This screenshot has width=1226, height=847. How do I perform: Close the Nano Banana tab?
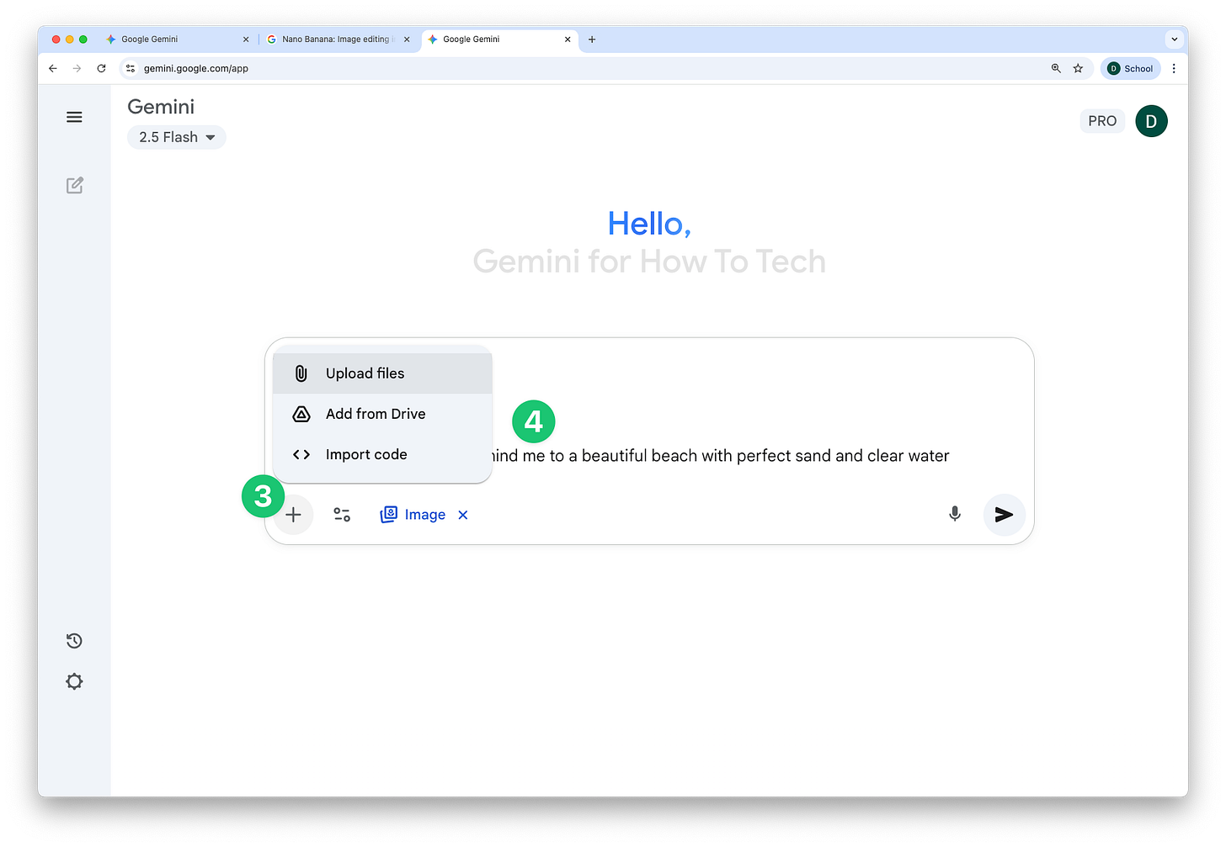407,40
